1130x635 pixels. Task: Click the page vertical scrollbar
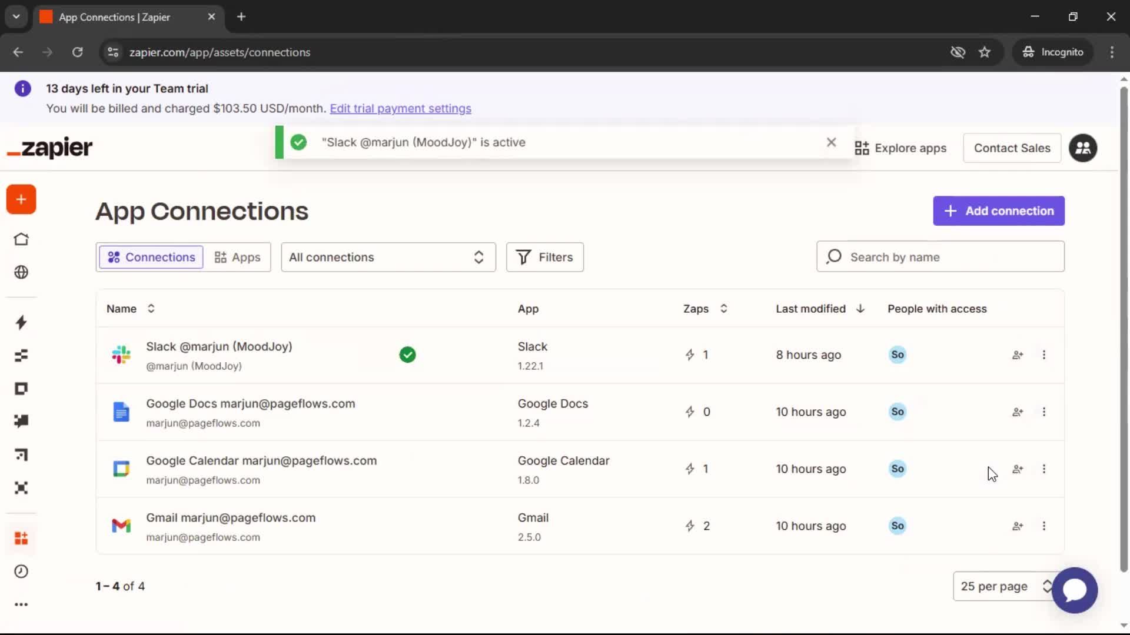[1124, 329]
